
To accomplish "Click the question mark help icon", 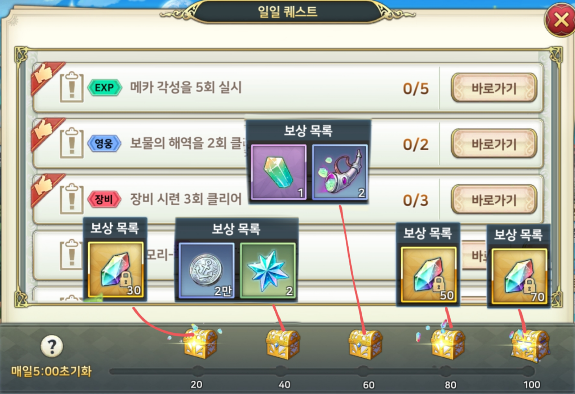I will point(52,346).
